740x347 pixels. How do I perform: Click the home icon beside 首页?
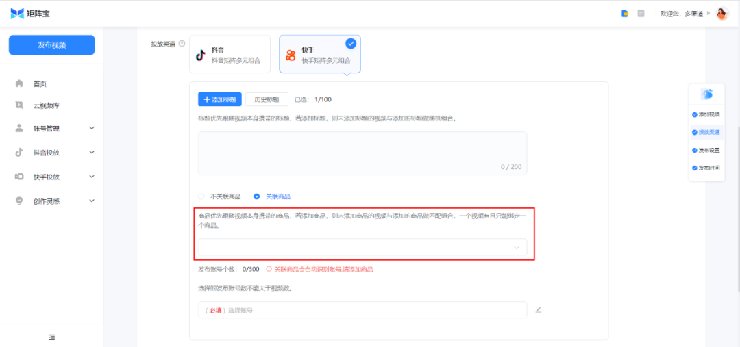pyautogui.click(x=19, y=83)
